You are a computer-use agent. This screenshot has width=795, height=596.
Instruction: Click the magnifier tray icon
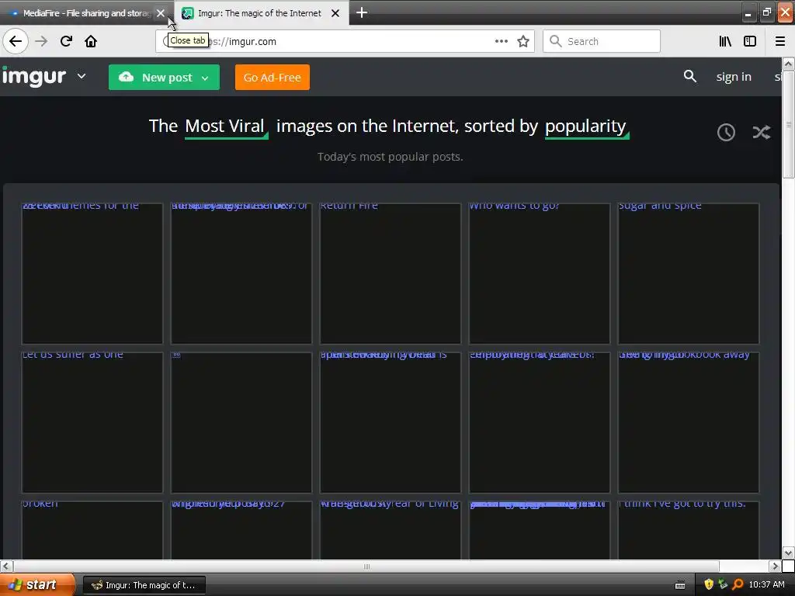click(x=738, y=585)
